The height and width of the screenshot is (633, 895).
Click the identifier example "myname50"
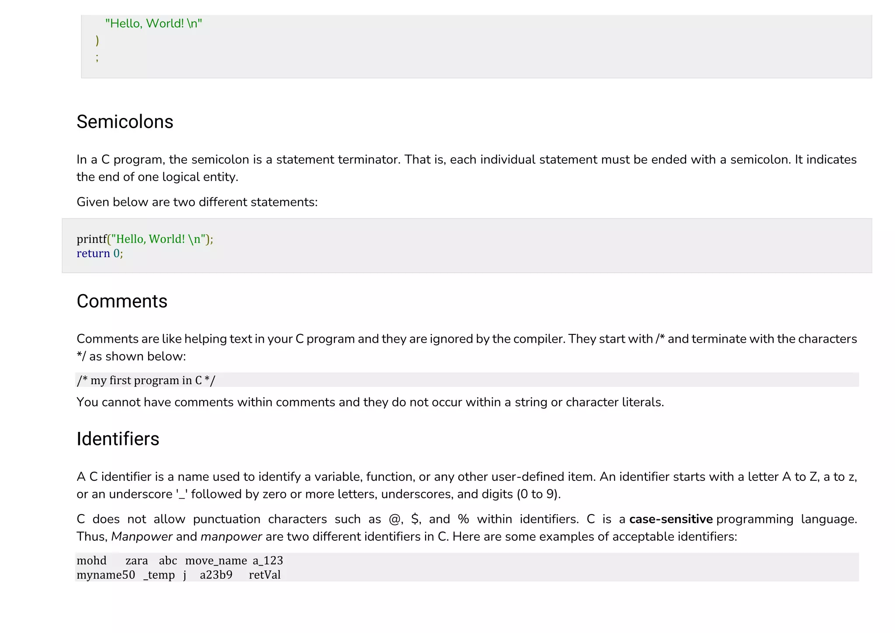tap(106, 575)
